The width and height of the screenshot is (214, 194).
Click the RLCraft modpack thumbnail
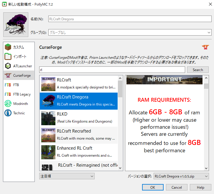48,84
